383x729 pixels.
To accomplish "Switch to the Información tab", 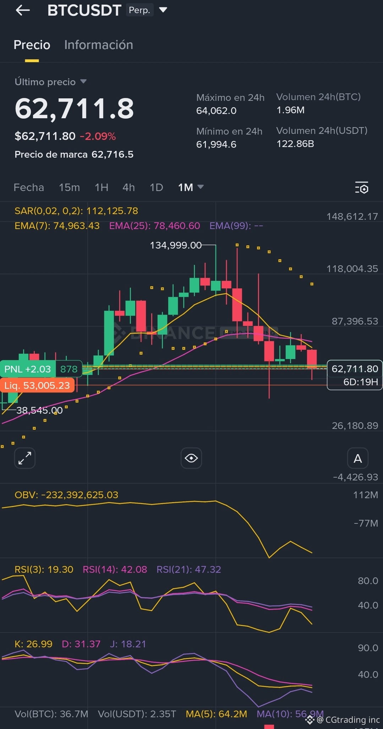I will (99, 45).
